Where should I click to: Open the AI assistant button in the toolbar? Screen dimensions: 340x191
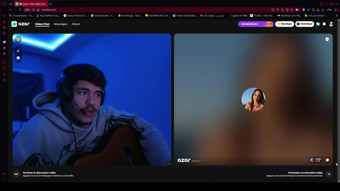tap(329, 10)
